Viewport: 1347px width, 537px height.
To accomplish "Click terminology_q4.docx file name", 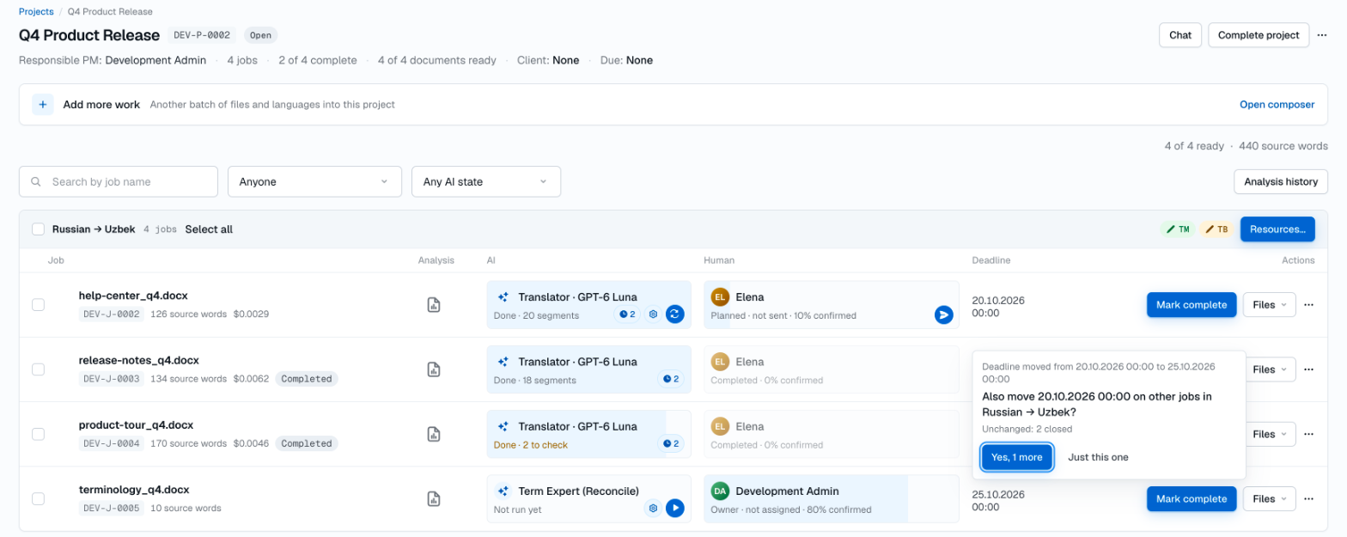I will pos(134,490).
